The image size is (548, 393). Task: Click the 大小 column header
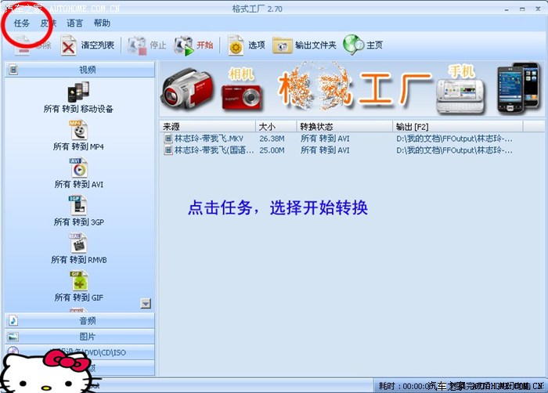[x=276, y=127]
